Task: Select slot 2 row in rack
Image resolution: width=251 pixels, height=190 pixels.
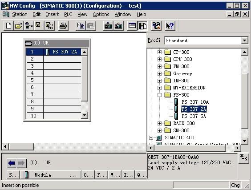Action: (53, 59)
